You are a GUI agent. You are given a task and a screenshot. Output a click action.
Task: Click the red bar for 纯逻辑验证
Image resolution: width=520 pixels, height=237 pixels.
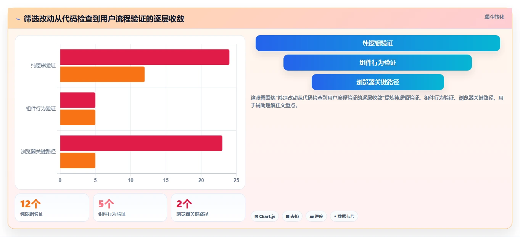click(x=145, y=57)
